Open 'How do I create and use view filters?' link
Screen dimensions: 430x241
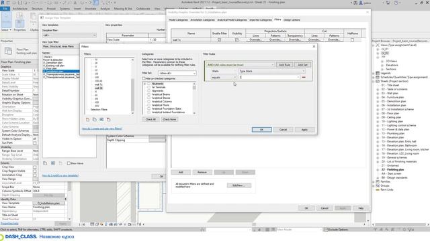102,129
